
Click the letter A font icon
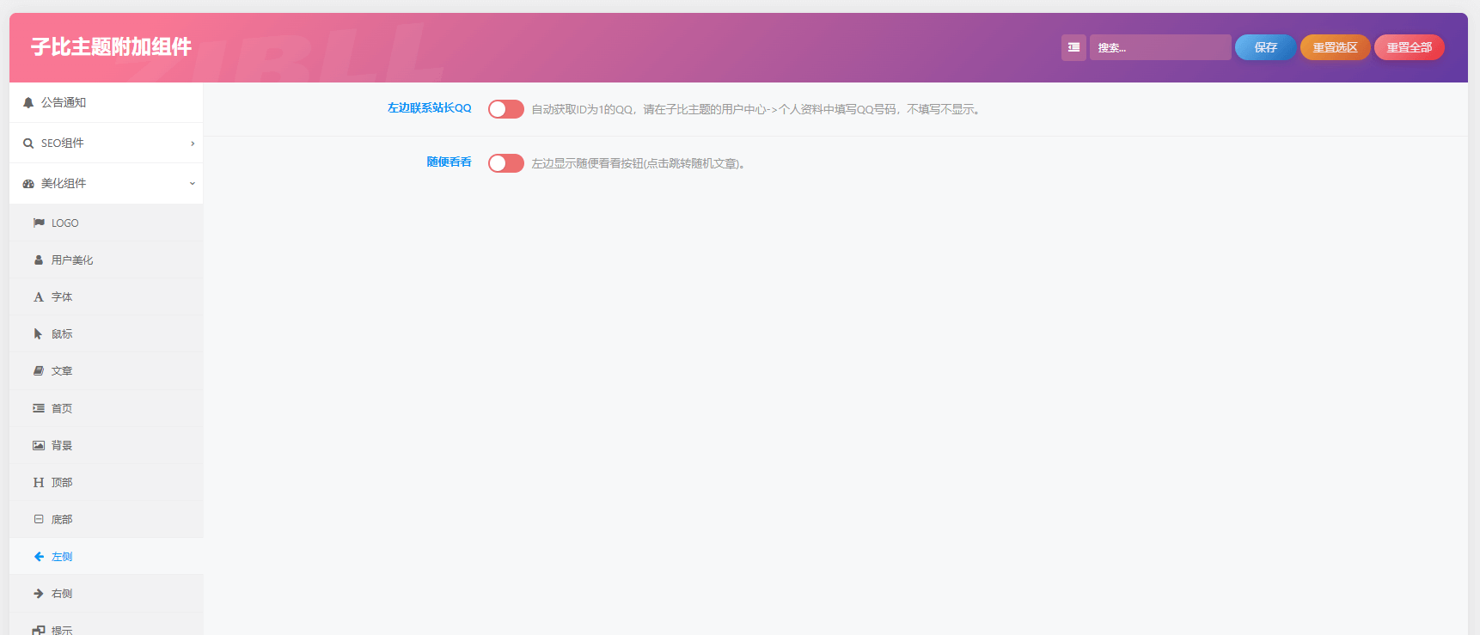click(39, 297)
